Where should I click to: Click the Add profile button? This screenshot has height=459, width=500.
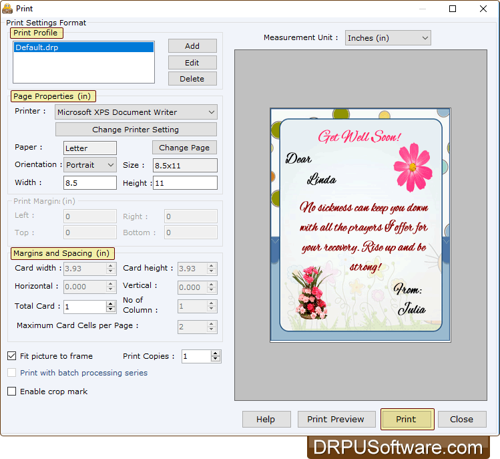click(x=192, y=46)
